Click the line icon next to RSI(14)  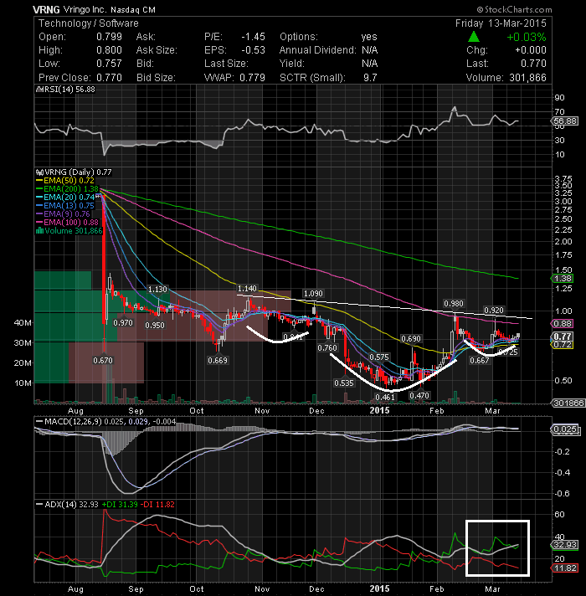click(x=39, y=90)
